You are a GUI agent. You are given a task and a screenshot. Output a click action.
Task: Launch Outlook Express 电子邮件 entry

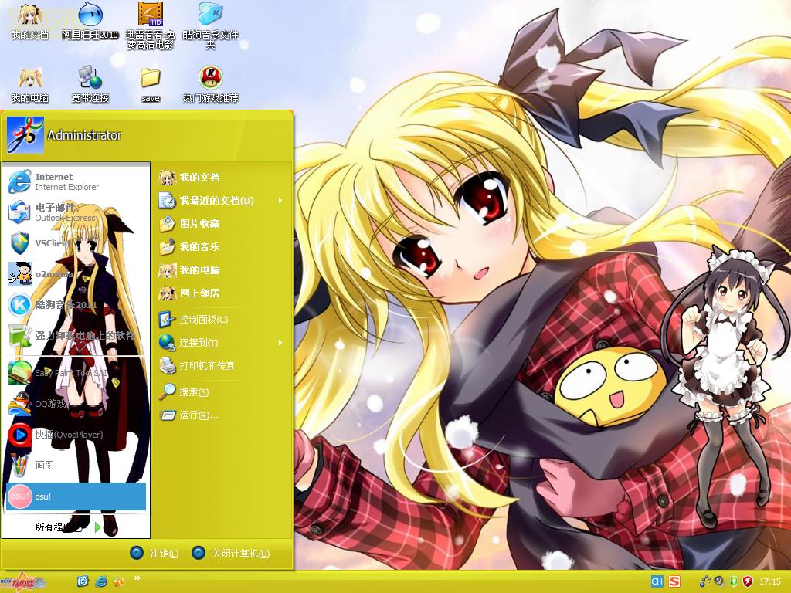pos(76,212)
